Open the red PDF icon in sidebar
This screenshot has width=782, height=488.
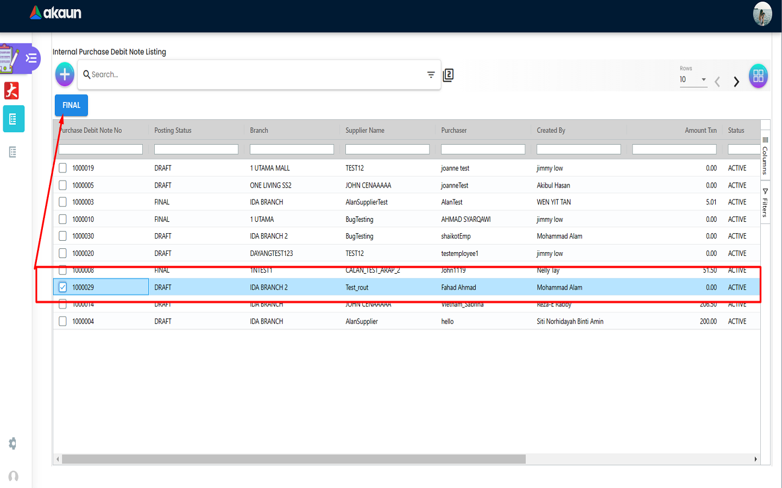pos(12,91)
